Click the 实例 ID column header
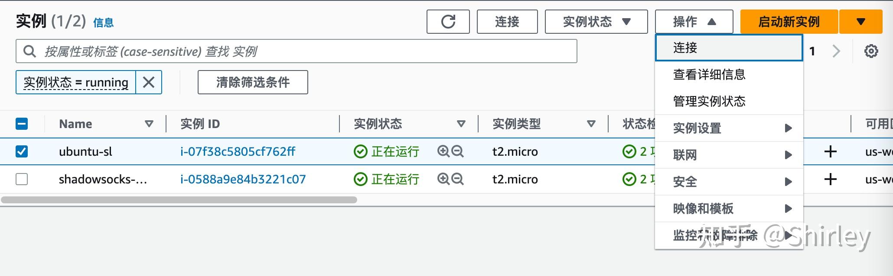 pos(200,124)
